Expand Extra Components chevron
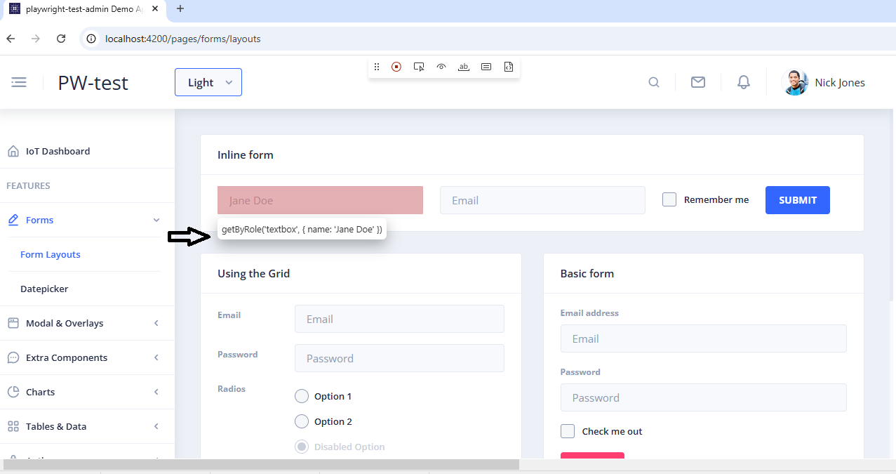896x474 pixels. [x=156, y=357]
